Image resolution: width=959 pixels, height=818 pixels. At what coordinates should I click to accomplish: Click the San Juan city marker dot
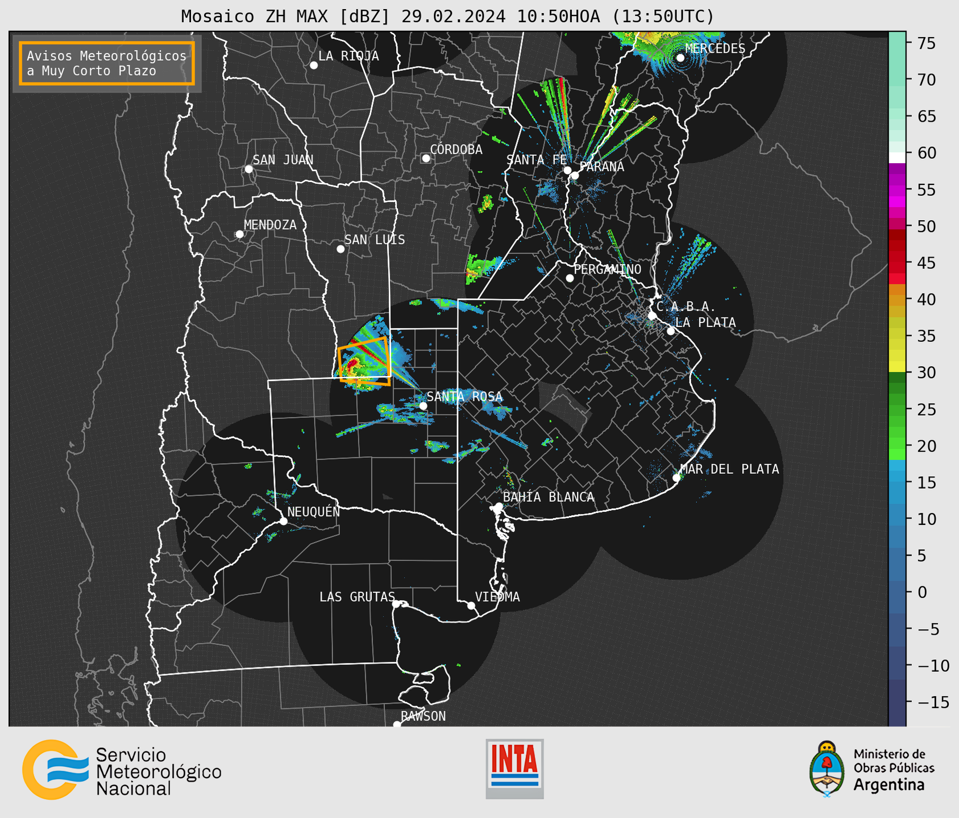248,169
